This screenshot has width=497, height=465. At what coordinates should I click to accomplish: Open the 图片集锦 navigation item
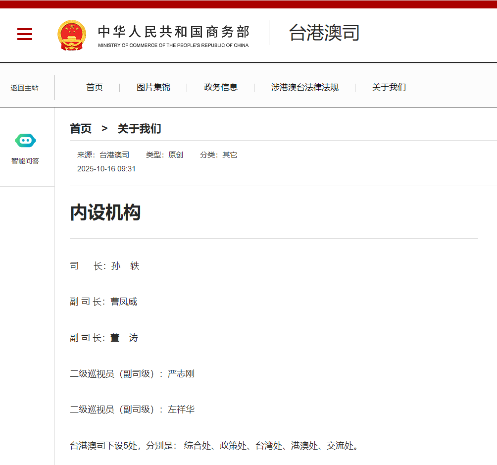[153, 87]
